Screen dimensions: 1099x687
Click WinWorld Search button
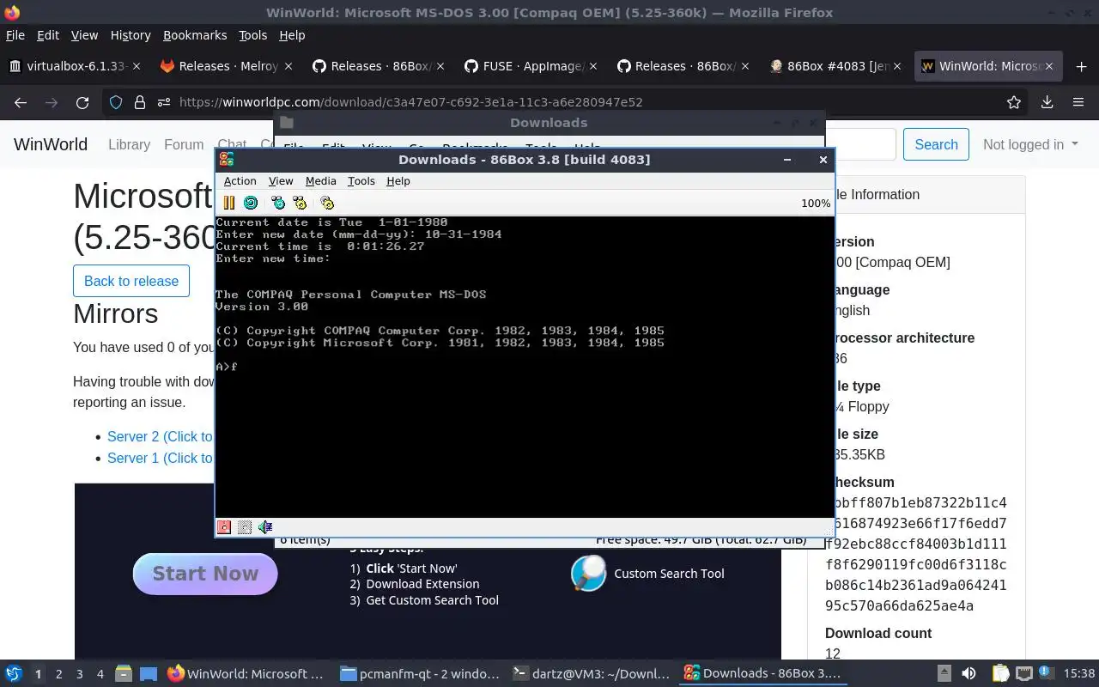pos(936,144)
